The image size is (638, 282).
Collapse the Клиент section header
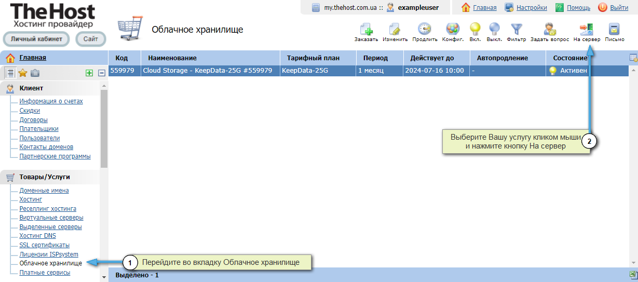tap(50, 88)
